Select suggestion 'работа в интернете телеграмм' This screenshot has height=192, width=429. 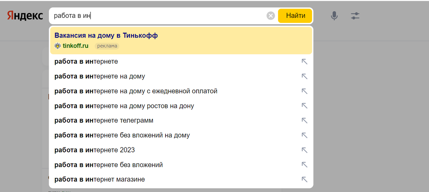pos(181,120)
